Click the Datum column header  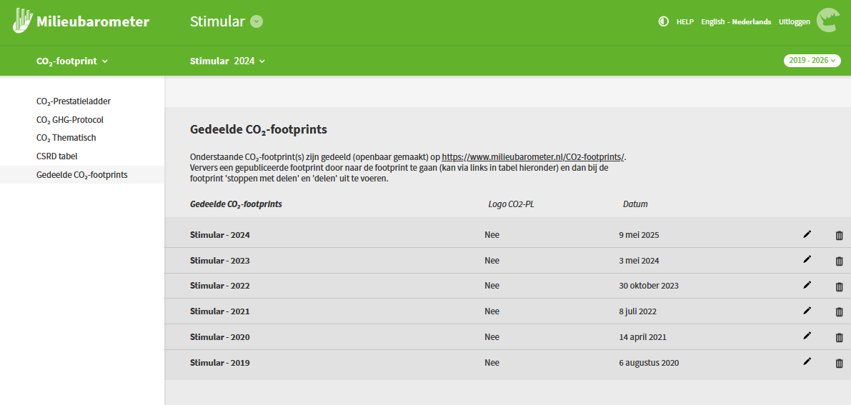pos(635,205)
